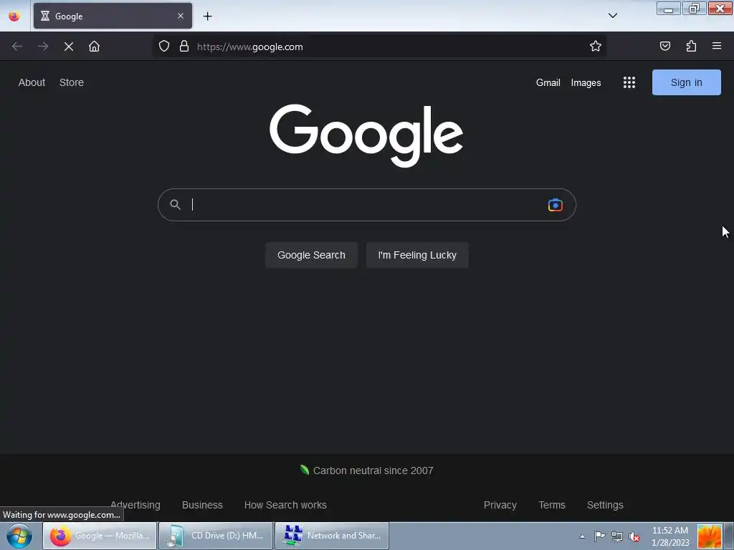Viewport: 734px width, 550px height.
Task: Open Save to Pocket icon
Action: (x=664, y=46)
